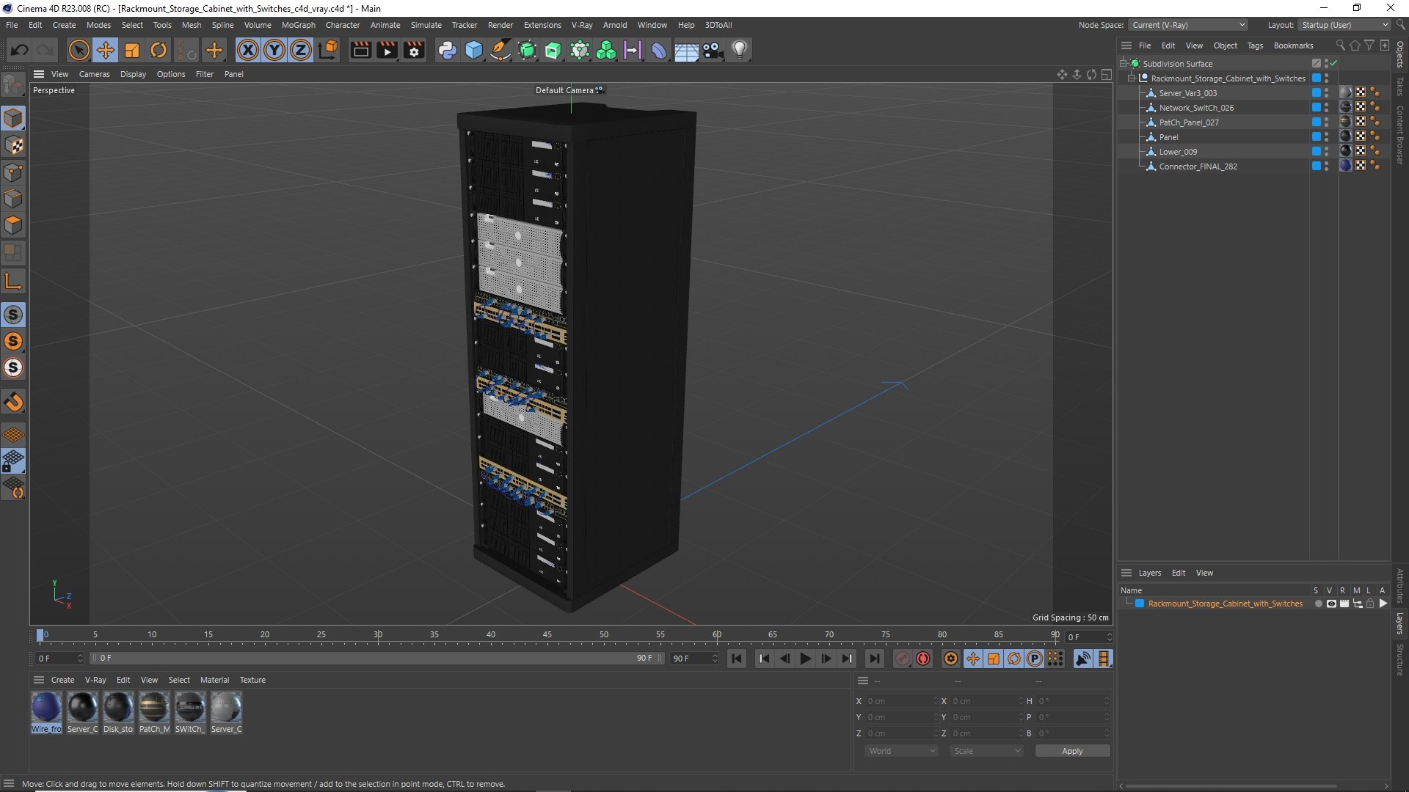Viewport: 1409px width, 792px height.
Task: Open the Scale mode dropdown
Action: coord(986,751)
